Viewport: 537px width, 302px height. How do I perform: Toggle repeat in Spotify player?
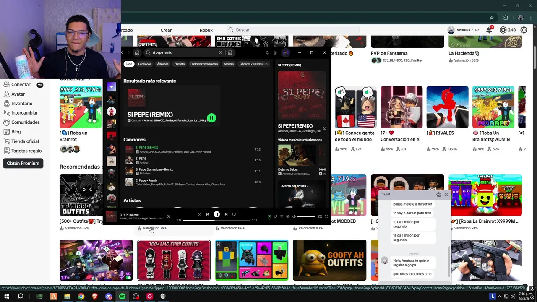click(234, 214)
